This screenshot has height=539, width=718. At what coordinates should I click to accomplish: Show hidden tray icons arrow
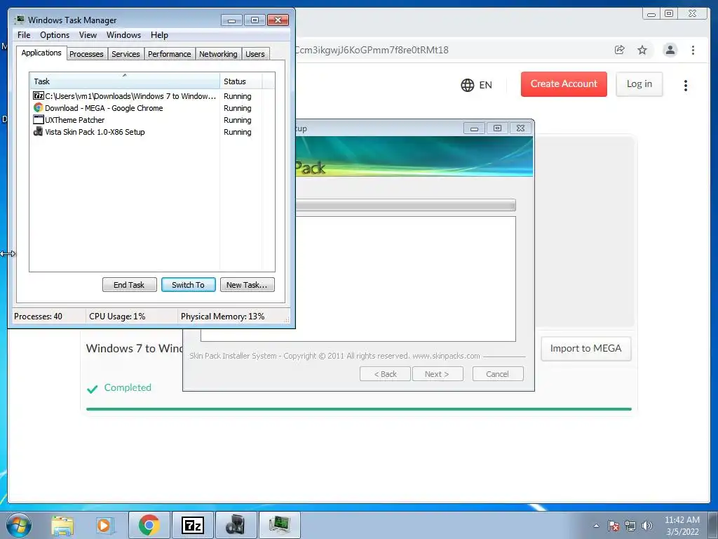(x=596, y=526)
